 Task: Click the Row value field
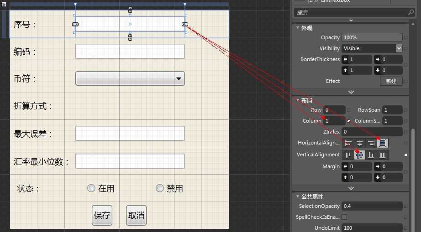point(334,110)
